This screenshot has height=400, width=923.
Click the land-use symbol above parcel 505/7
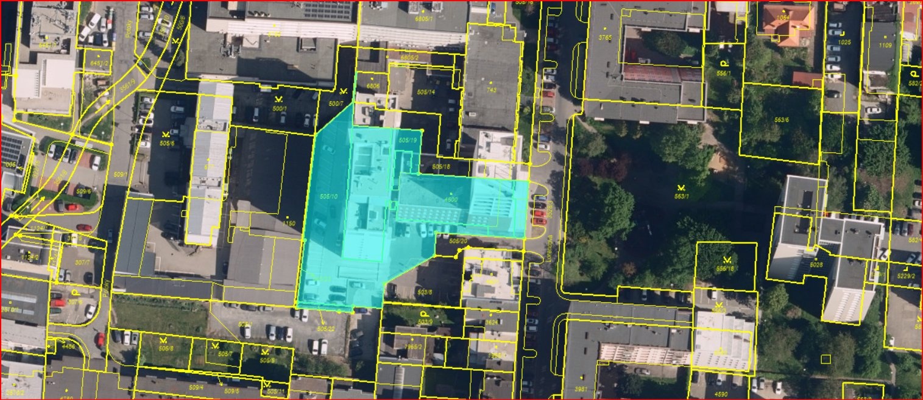[x=215, y=345]
